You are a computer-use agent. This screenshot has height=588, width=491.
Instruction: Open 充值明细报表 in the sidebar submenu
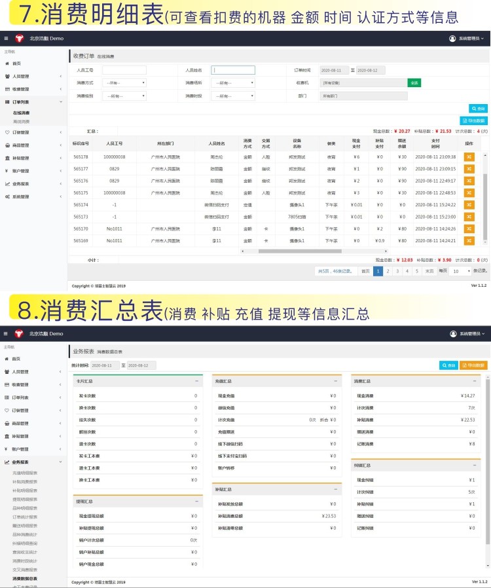coord(25,472)
